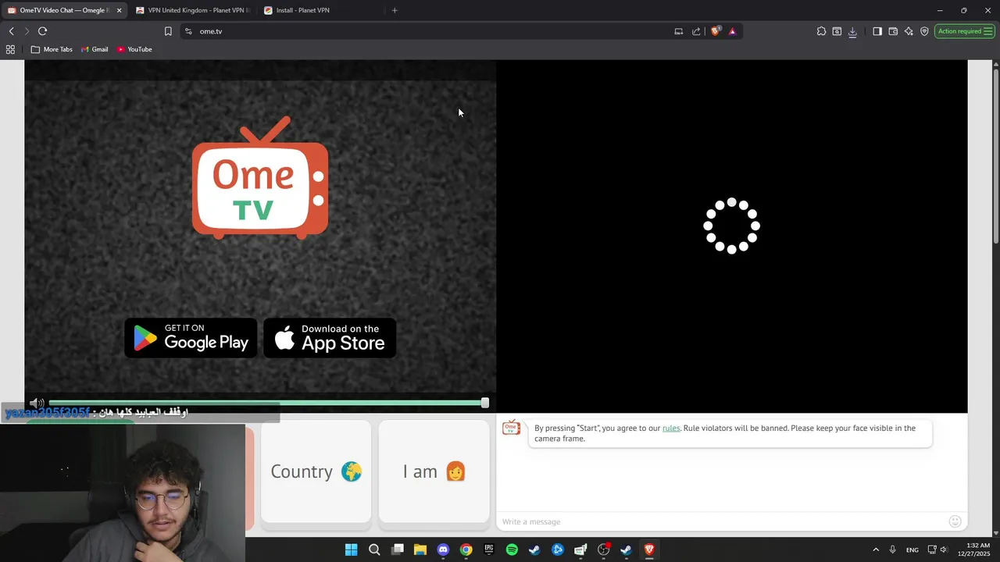Click the Get it on Google Play badge
Image resolution: width=1000 pixels, height=562 pixels.
[191, 338]
